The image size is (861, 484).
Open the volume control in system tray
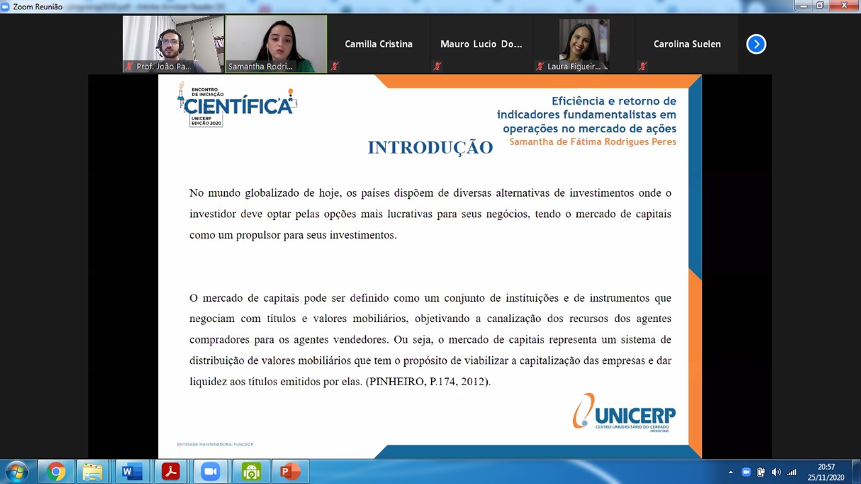pyautogui.click(x=776, y=472)
